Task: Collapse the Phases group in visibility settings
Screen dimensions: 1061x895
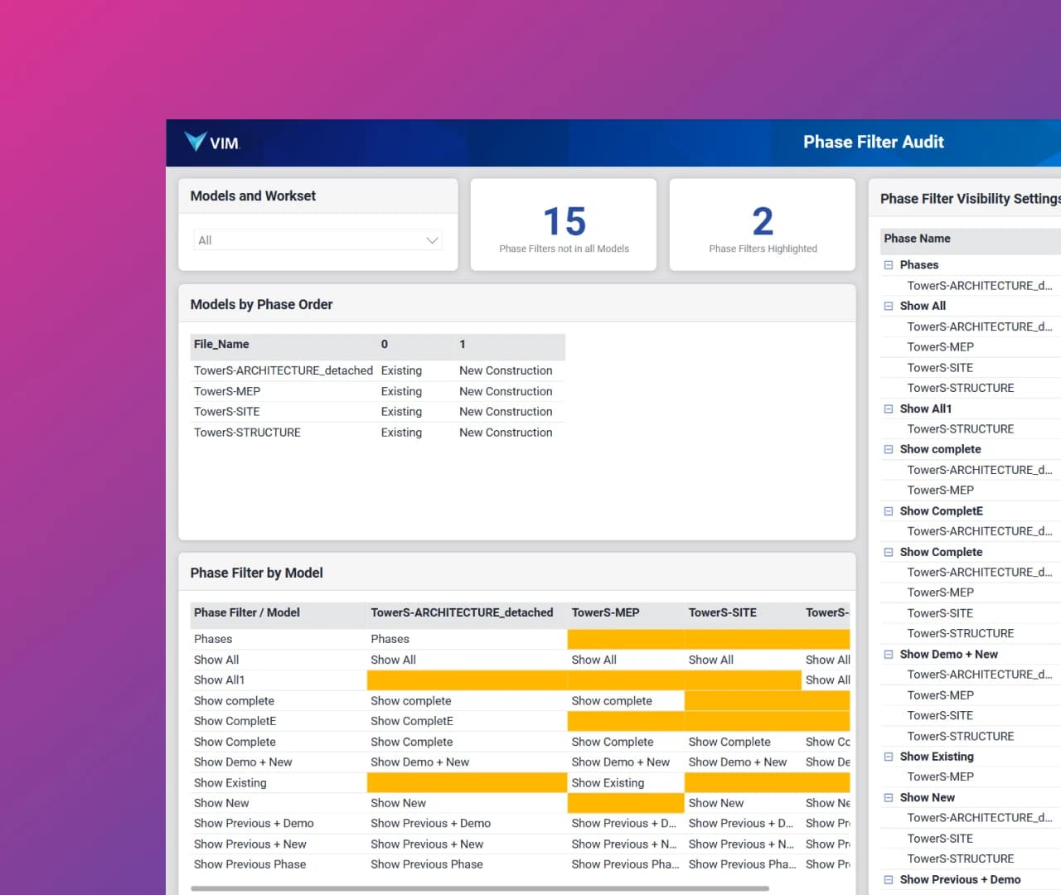Action: [888, 264]
